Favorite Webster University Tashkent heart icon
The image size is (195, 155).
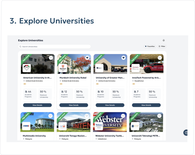123,116
